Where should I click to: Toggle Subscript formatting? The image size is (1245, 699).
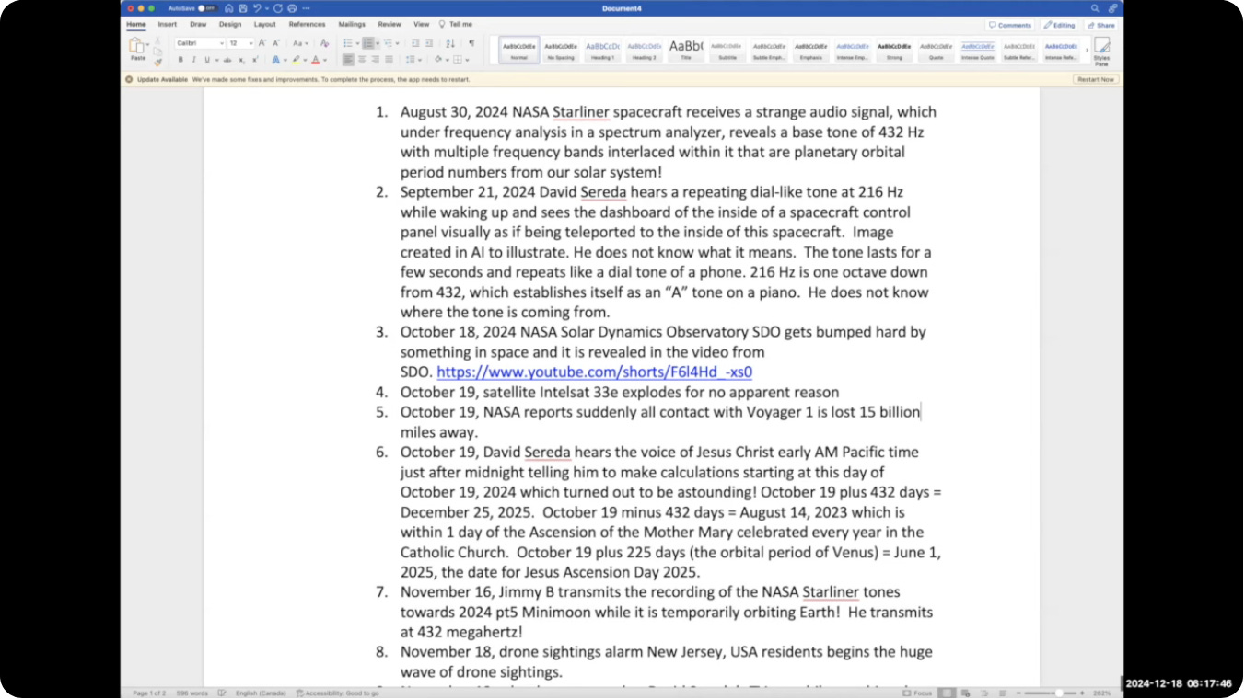(241, 60)
